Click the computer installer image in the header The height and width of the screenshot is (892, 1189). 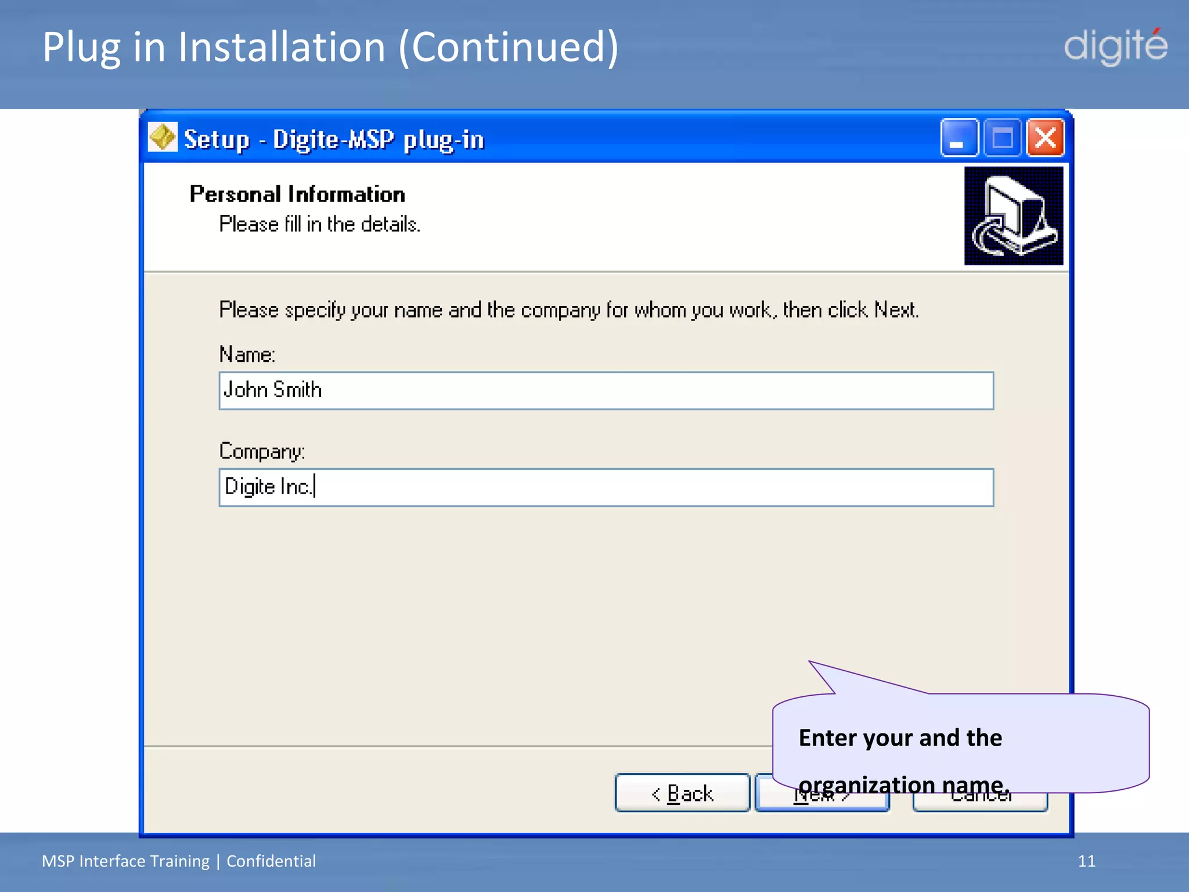(x=1014, y=215)
